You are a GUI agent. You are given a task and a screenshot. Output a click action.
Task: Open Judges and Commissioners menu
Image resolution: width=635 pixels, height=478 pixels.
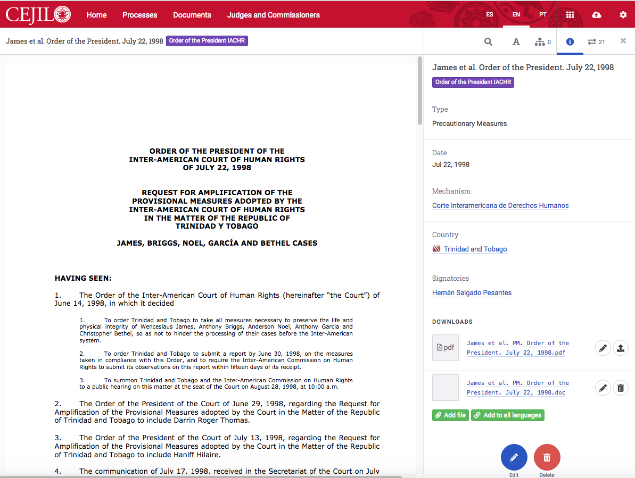[x=274, y=15]
